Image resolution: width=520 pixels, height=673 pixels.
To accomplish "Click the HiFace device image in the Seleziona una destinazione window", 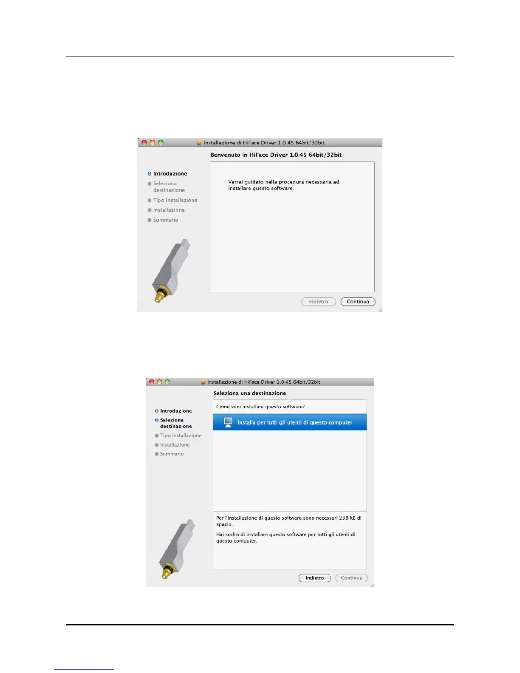I will 178,549.
